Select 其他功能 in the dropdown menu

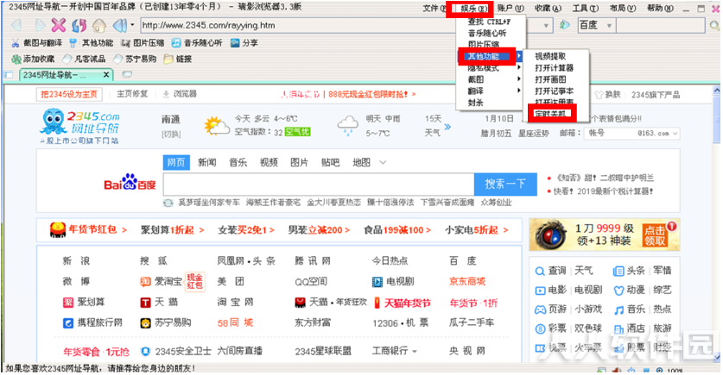489,56
